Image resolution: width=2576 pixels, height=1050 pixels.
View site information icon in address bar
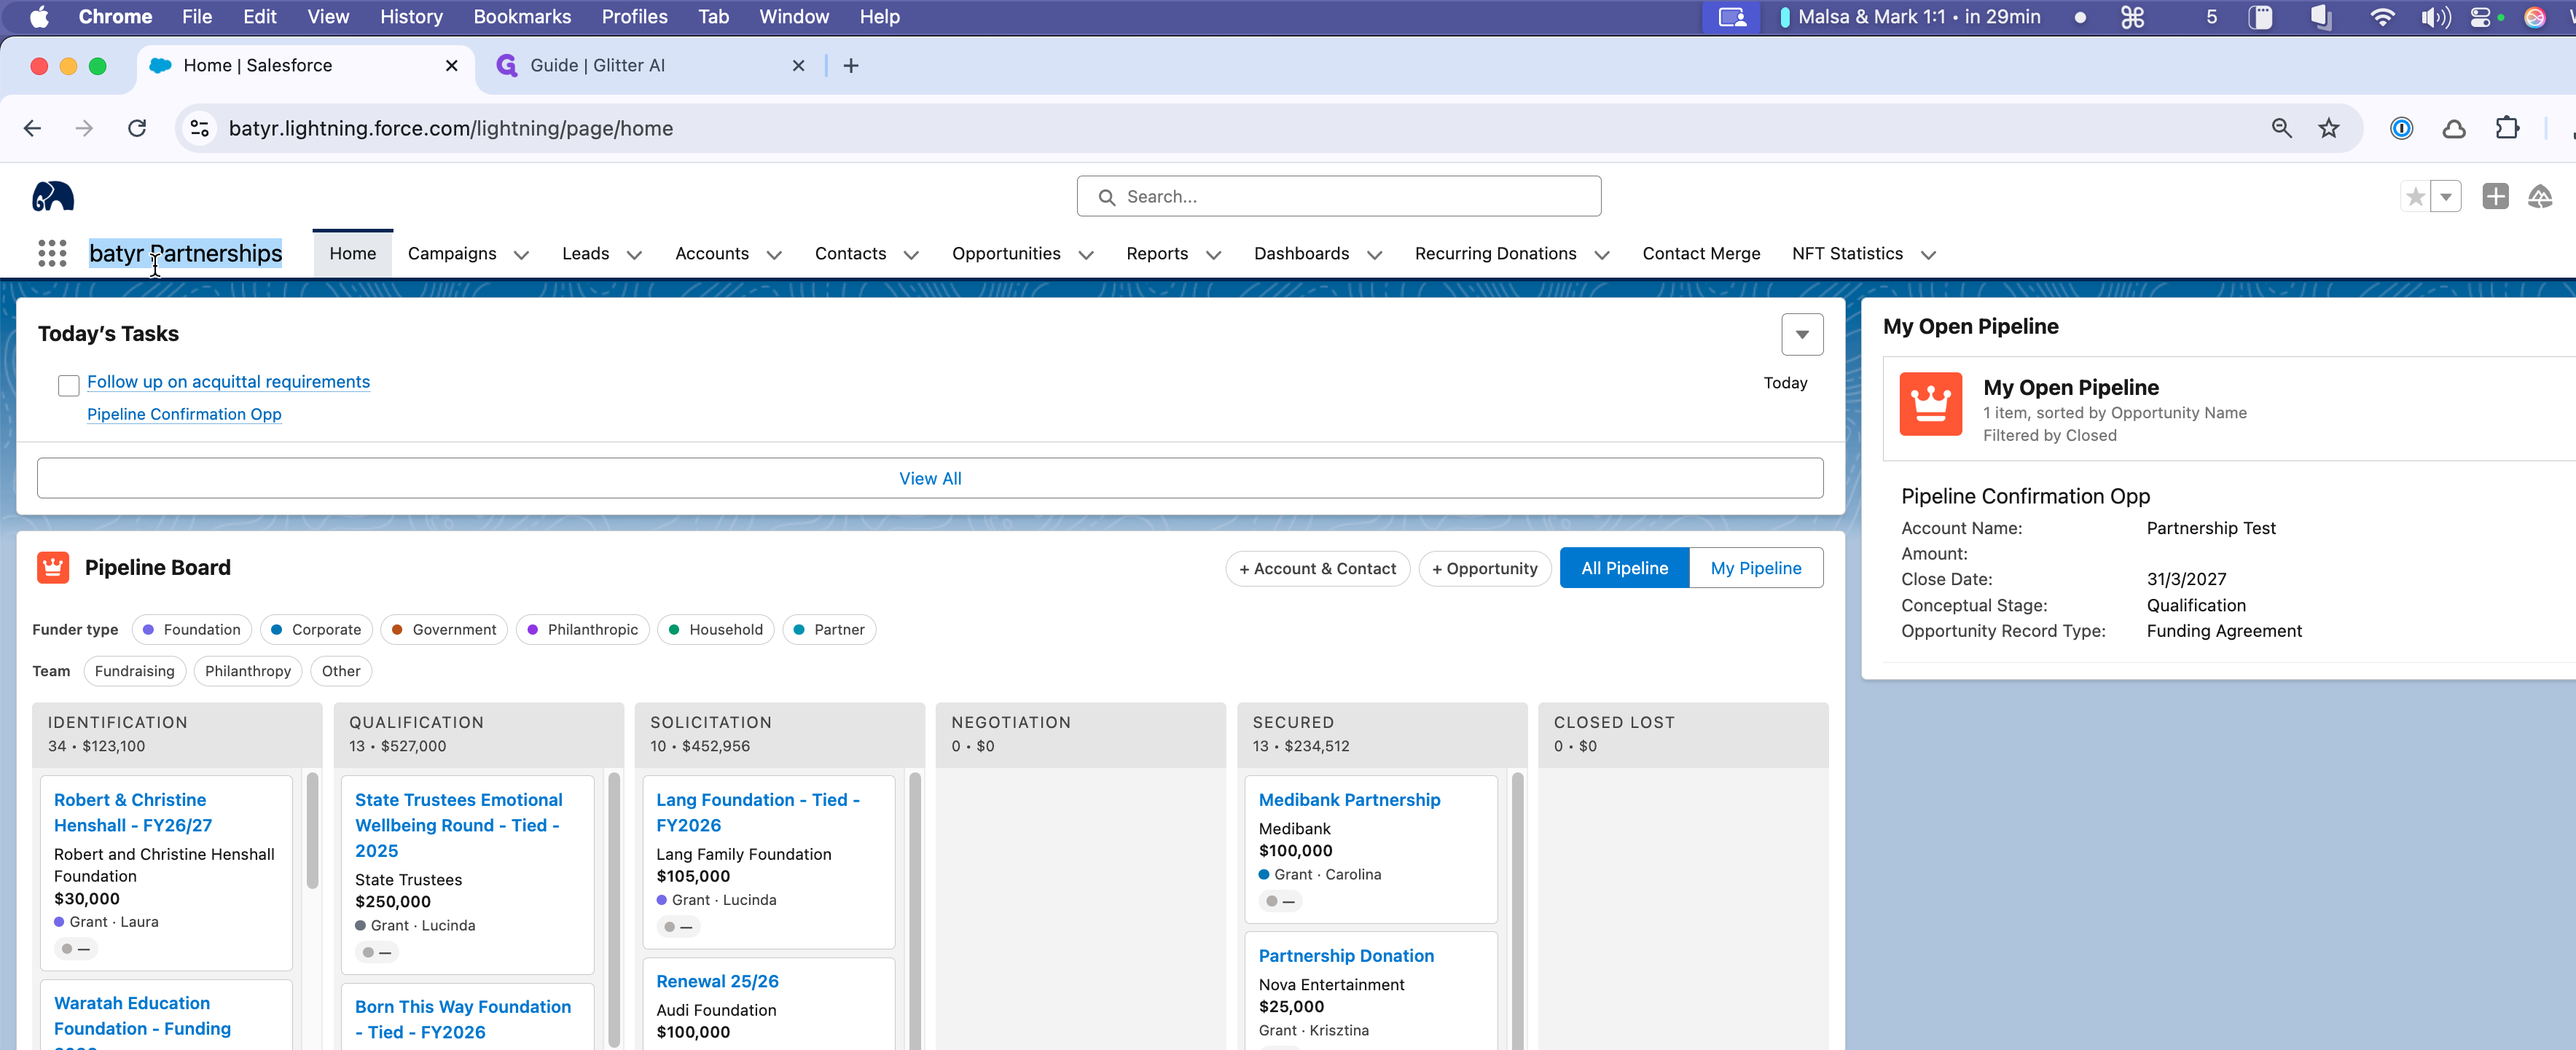point(200,128)
